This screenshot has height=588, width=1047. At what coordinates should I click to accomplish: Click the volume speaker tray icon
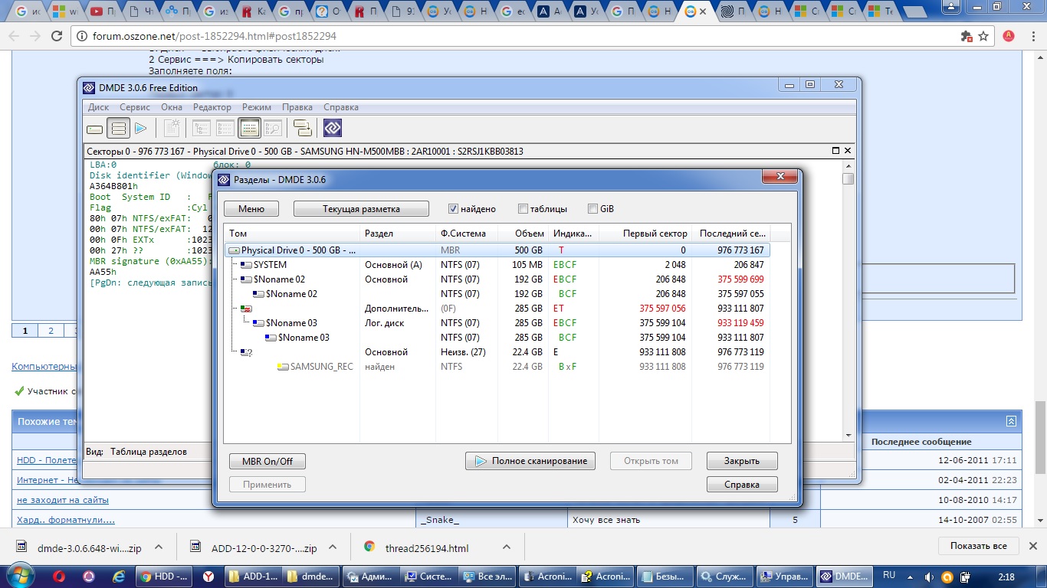click(930, 577)
